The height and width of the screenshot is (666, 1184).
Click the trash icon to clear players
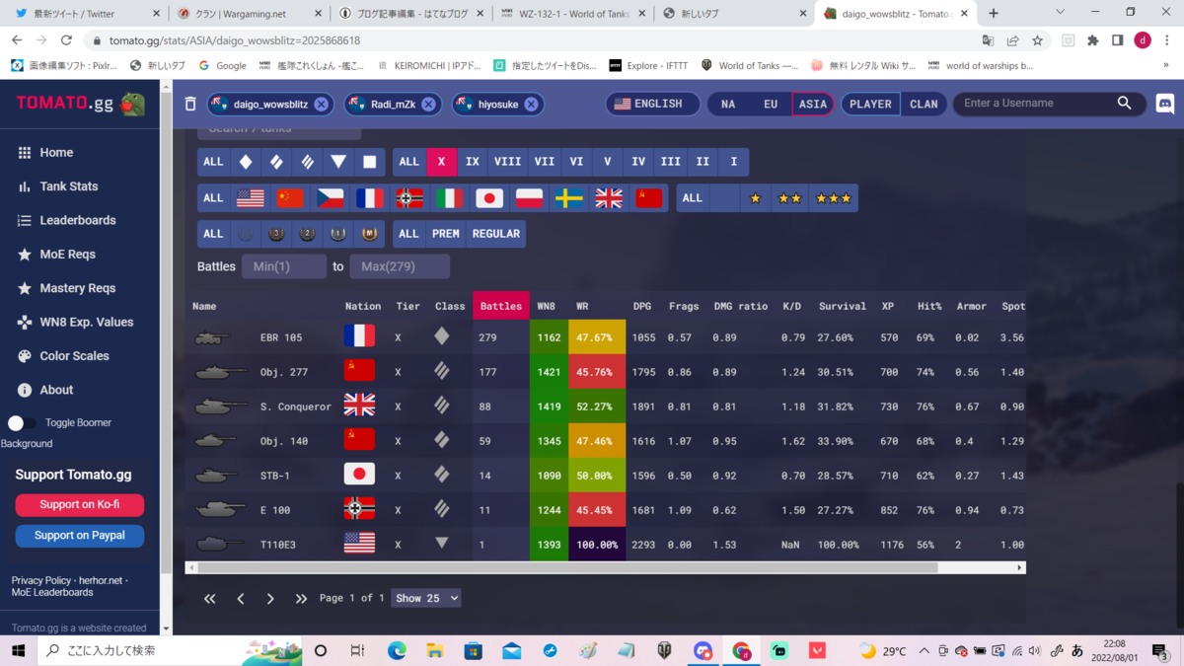pos(190,104)
